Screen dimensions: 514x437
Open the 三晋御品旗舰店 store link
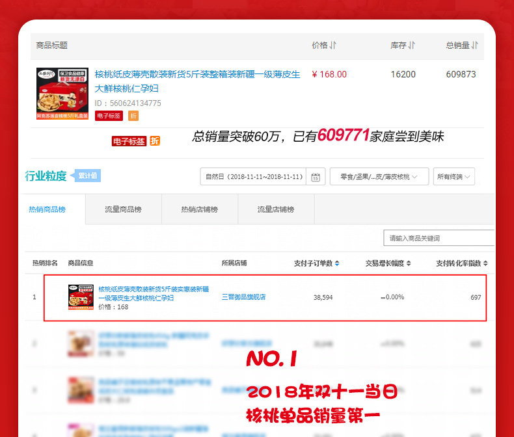(243, 297)
